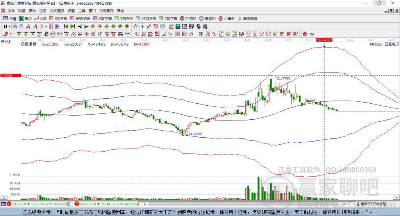The height and width of the screenshot is (216, 400).
Task: Click the 极反通道 indicator label
Action: tap(29, 44)
